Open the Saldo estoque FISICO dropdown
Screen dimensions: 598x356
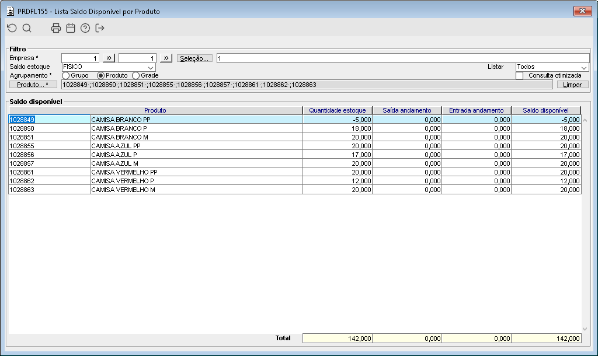click(x=109, y=67)
